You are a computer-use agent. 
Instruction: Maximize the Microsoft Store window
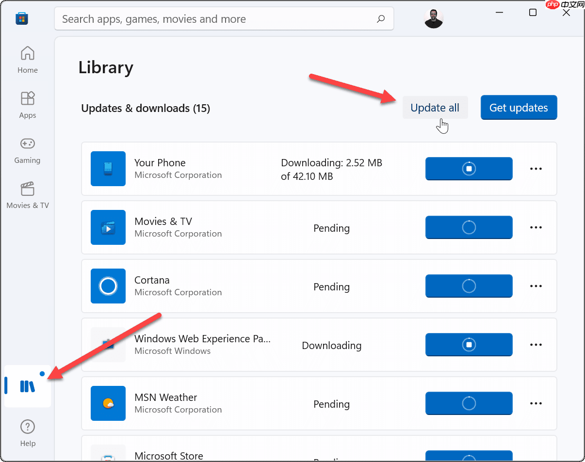(533, 13)
